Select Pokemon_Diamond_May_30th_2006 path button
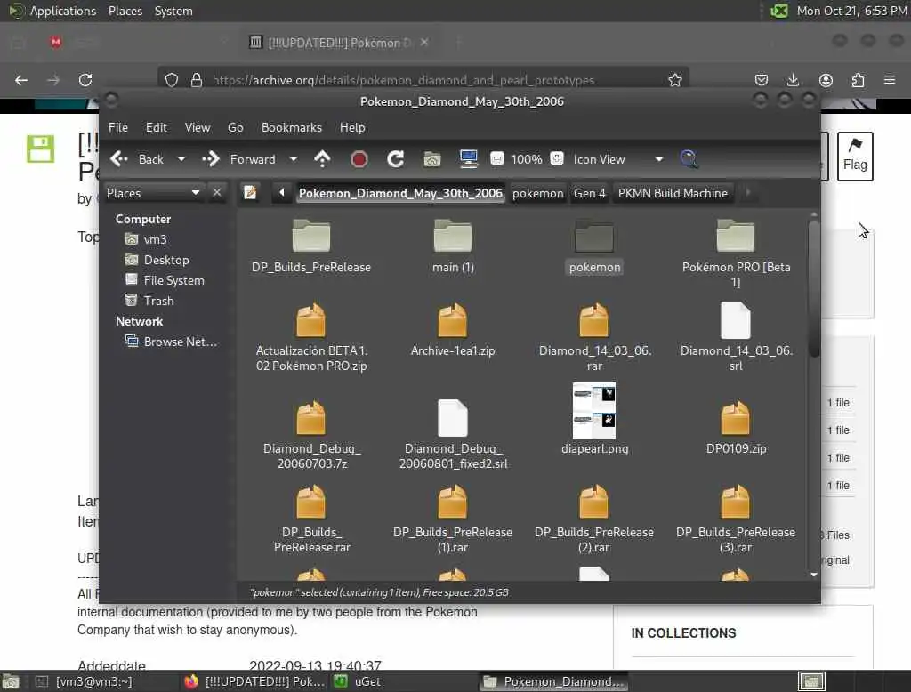 click(x=400, y=193)
